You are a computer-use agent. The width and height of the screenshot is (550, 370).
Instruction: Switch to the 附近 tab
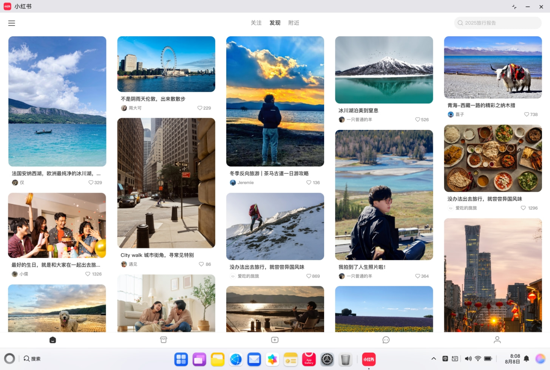tap(294, 23)
